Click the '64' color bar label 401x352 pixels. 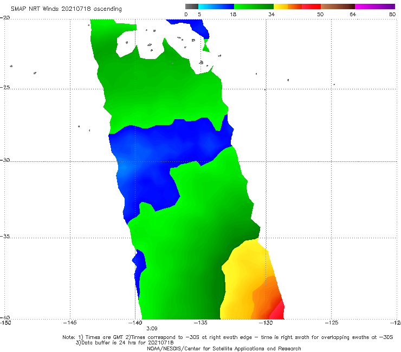353,14
